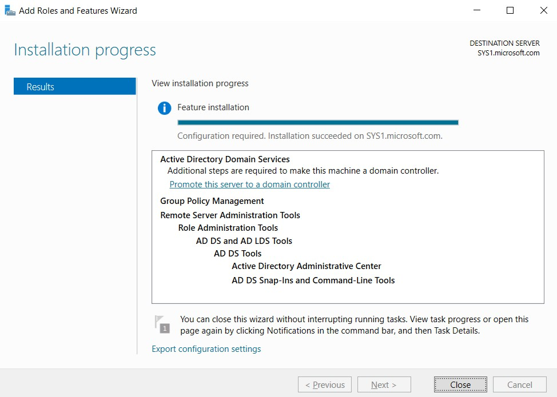
Task: Click the wizard server icon in title bar
Action: [x=10, y=11]
